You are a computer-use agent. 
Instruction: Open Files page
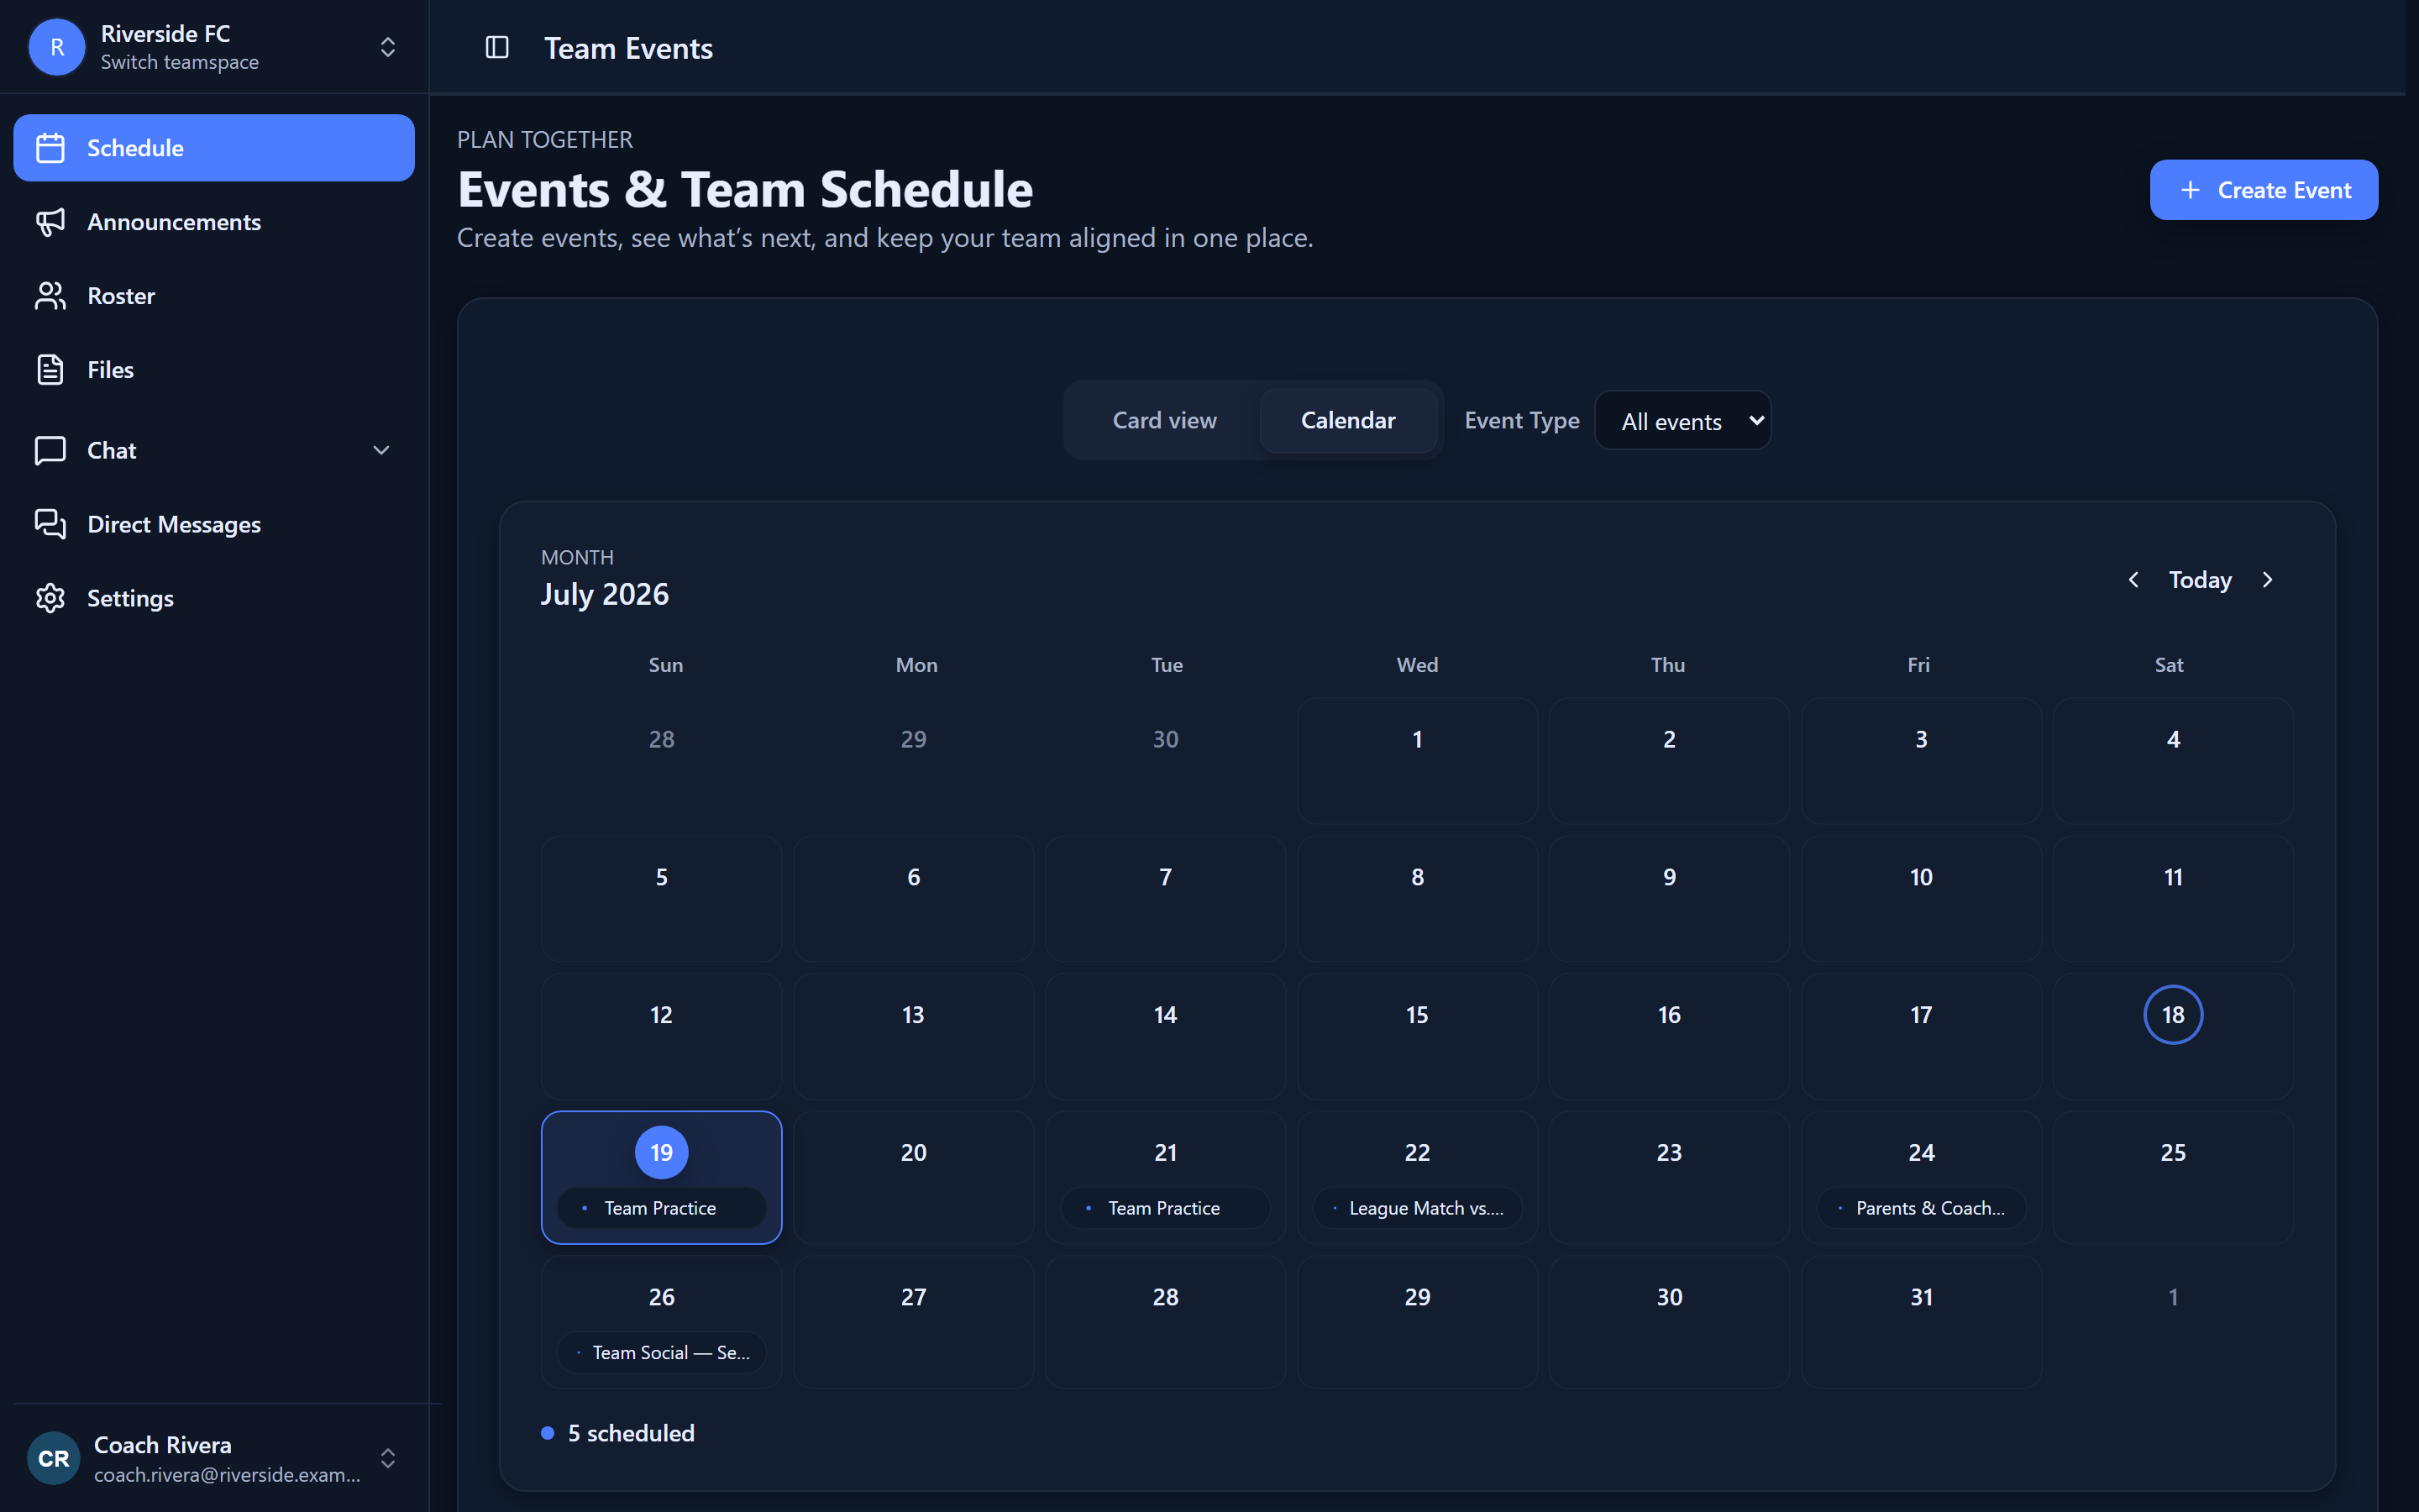click(214, 370)
